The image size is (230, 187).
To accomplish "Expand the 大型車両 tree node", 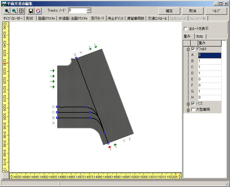I will tap(188, 110).
